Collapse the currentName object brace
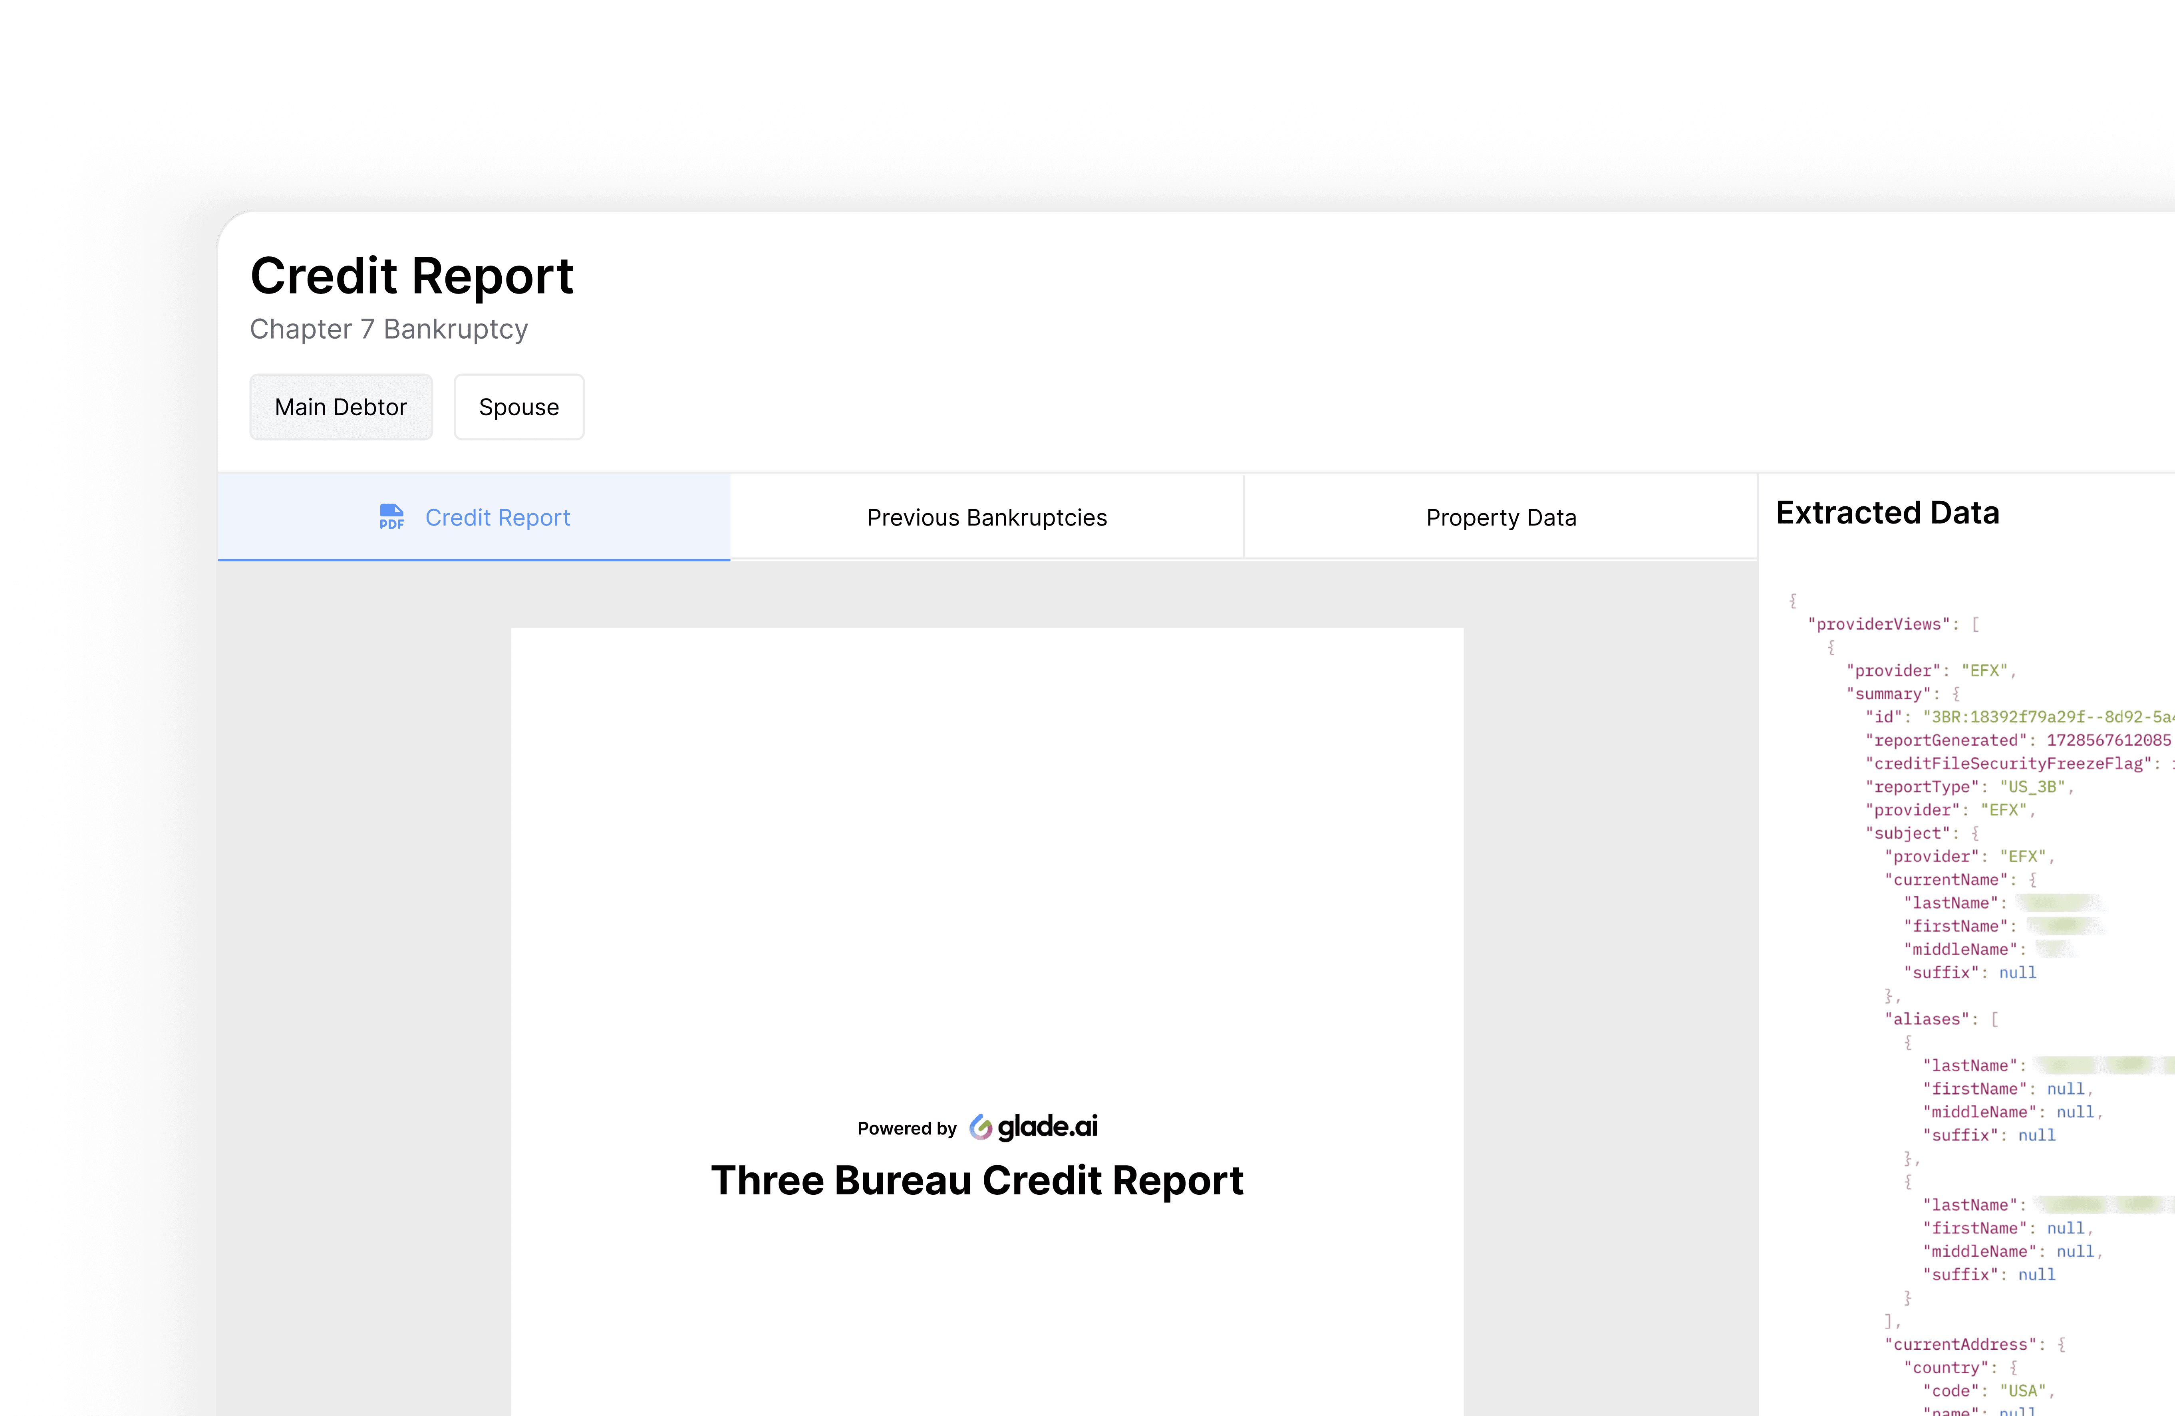 click(x=2033, y=880)
